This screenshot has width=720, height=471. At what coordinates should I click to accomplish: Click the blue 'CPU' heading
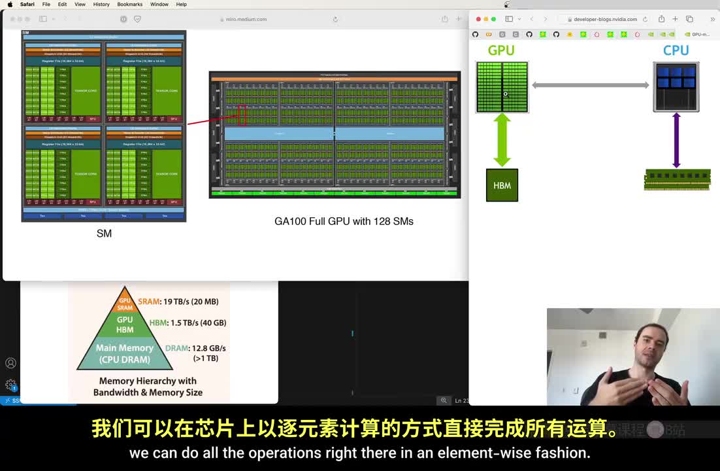point(676,50)
